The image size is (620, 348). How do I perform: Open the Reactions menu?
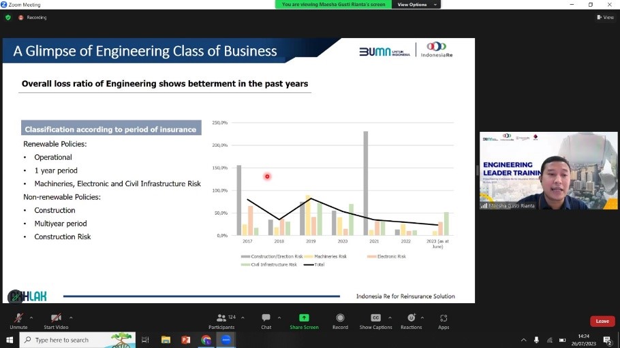[x=412, y=321]
